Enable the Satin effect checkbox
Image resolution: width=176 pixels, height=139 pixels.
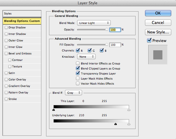[x=6, y=73]
